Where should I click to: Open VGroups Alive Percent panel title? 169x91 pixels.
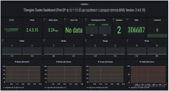(x=106, y=62)
